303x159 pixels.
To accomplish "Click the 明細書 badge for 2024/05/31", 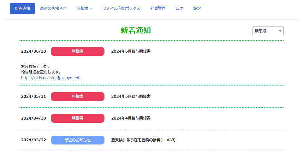I will (77, 97).
